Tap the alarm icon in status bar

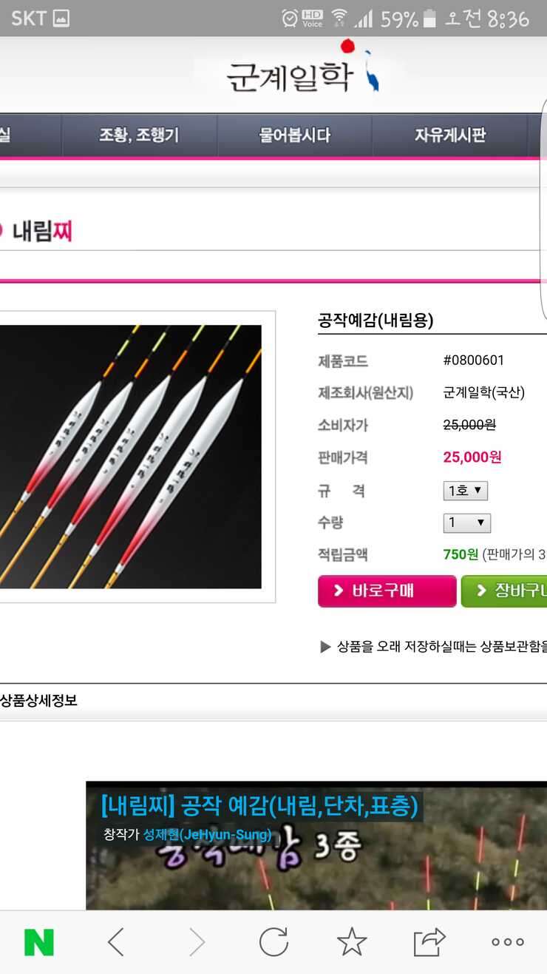tap(290, 19)
